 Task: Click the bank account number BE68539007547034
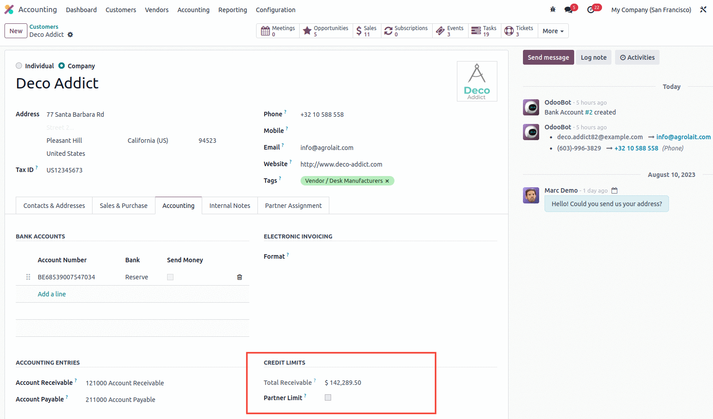click(66, 277)
